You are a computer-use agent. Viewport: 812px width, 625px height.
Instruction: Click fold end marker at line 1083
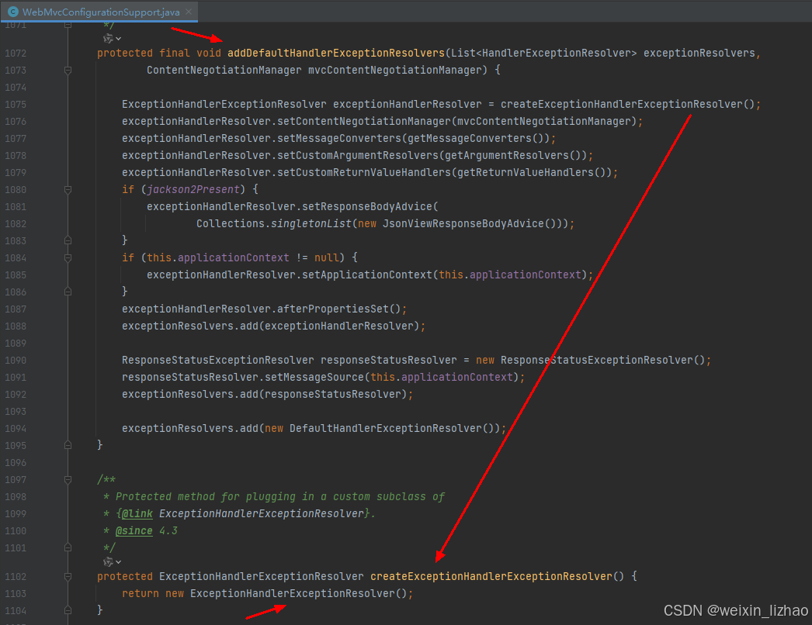[x=68, y=240]
